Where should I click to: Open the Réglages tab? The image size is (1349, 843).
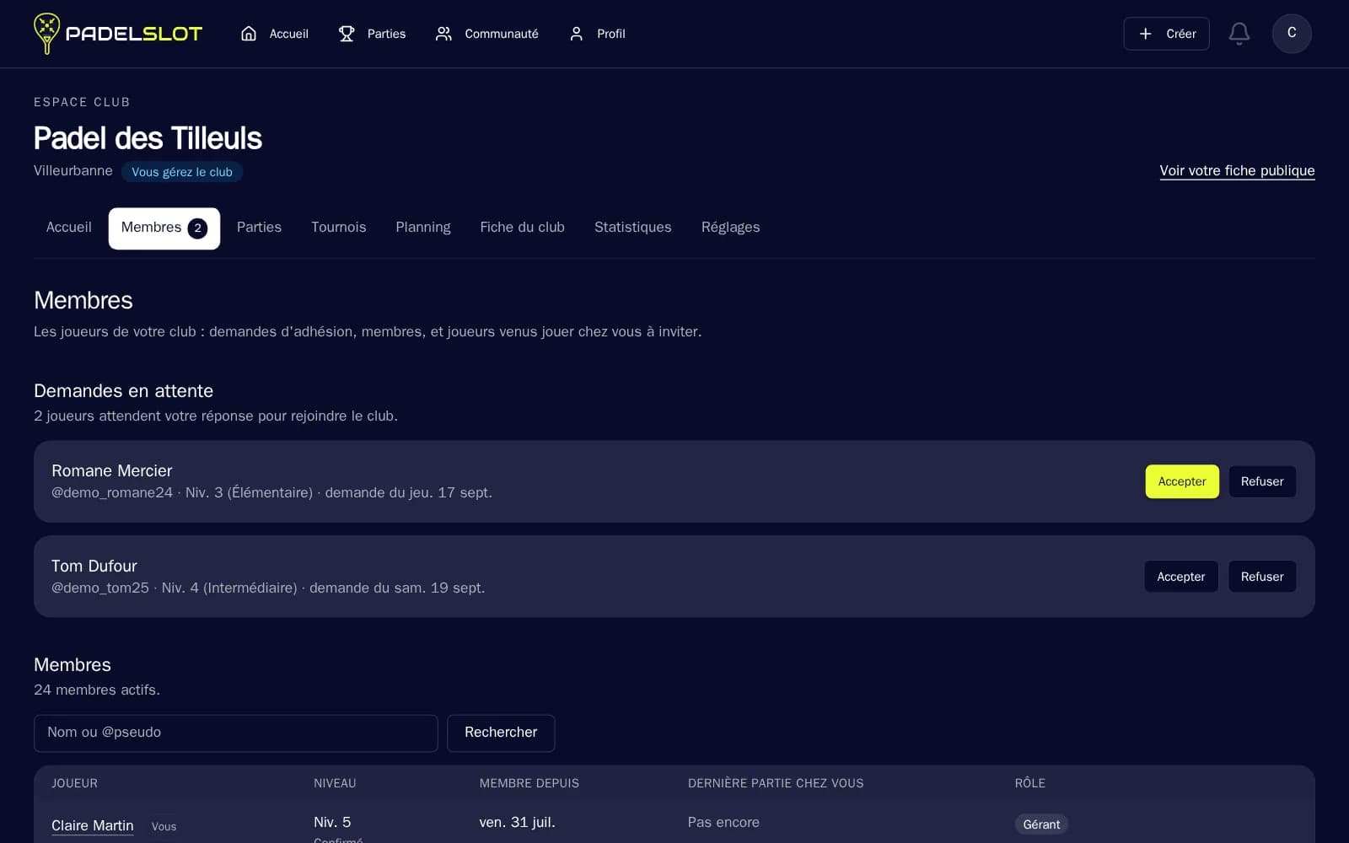pos(730,228)
